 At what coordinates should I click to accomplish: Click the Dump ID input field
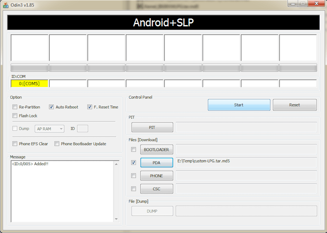(83, 128)
